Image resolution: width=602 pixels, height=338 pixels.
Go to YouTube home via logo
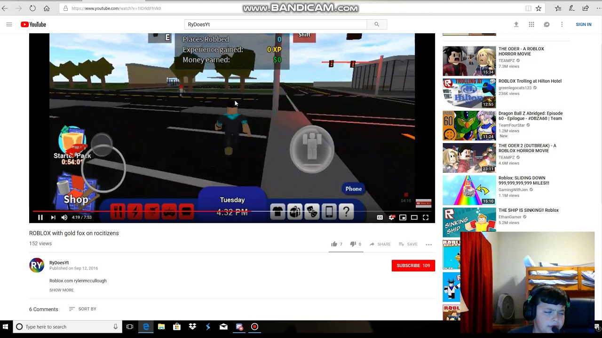pyautogui.click(x=33, y=24)
